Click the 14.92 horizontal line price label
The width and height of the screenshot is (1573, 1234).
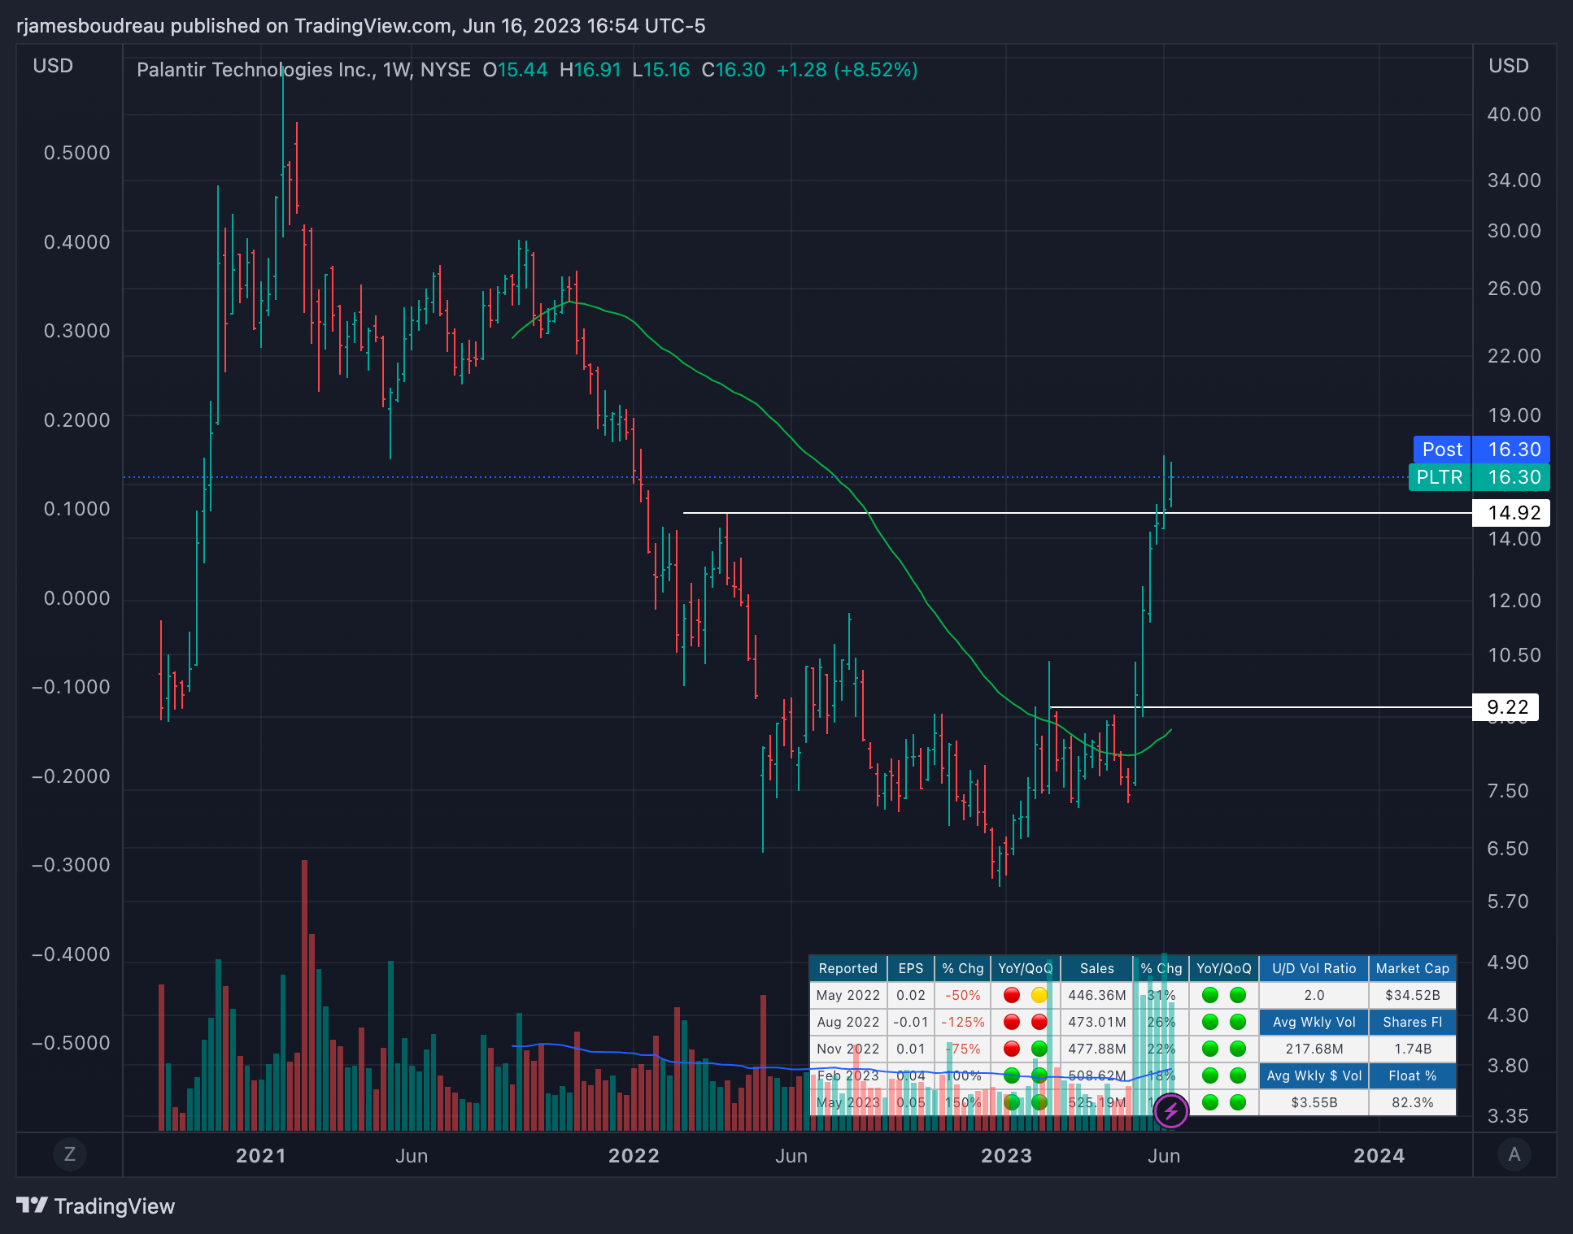(x=1511, y=513)
